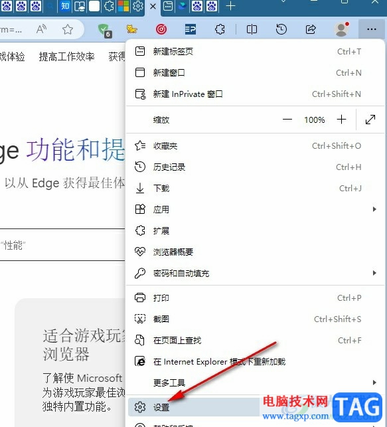Click the green shield extension icon

104,30
